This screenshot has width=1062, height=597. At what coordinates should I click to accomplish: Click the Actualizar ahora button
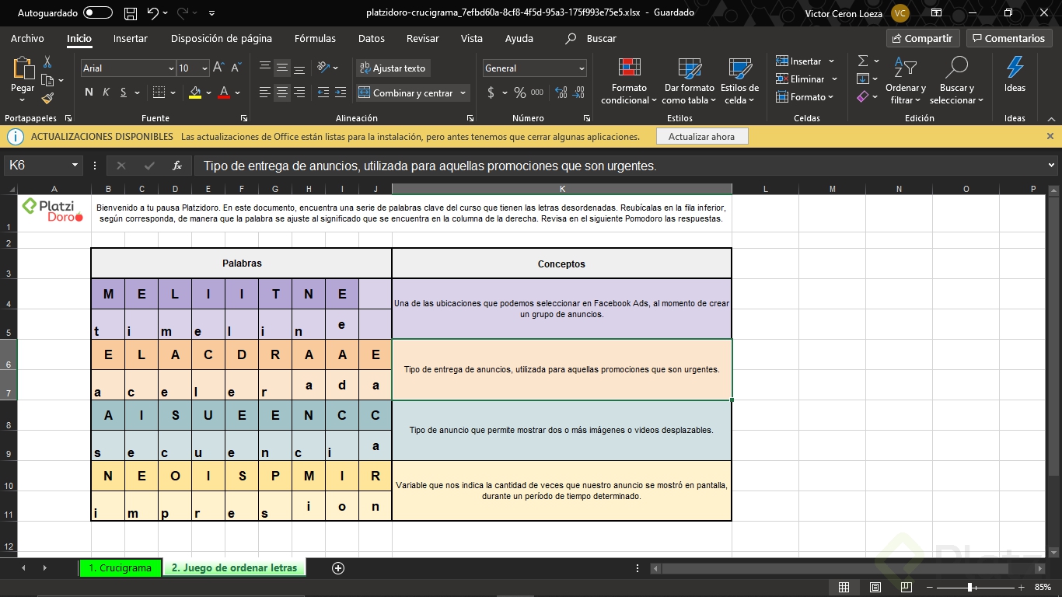pos(702,136)
